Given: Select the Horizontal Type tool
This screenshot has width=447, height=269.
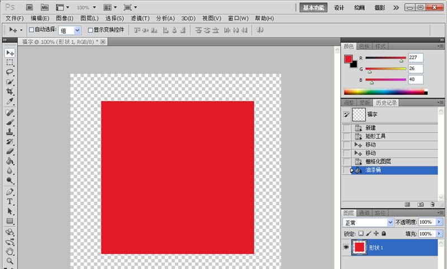Looking at the screenshot, I should click(9, 201).
